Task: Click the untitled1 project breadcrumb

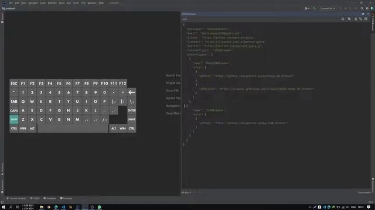Action: (9, 8)
